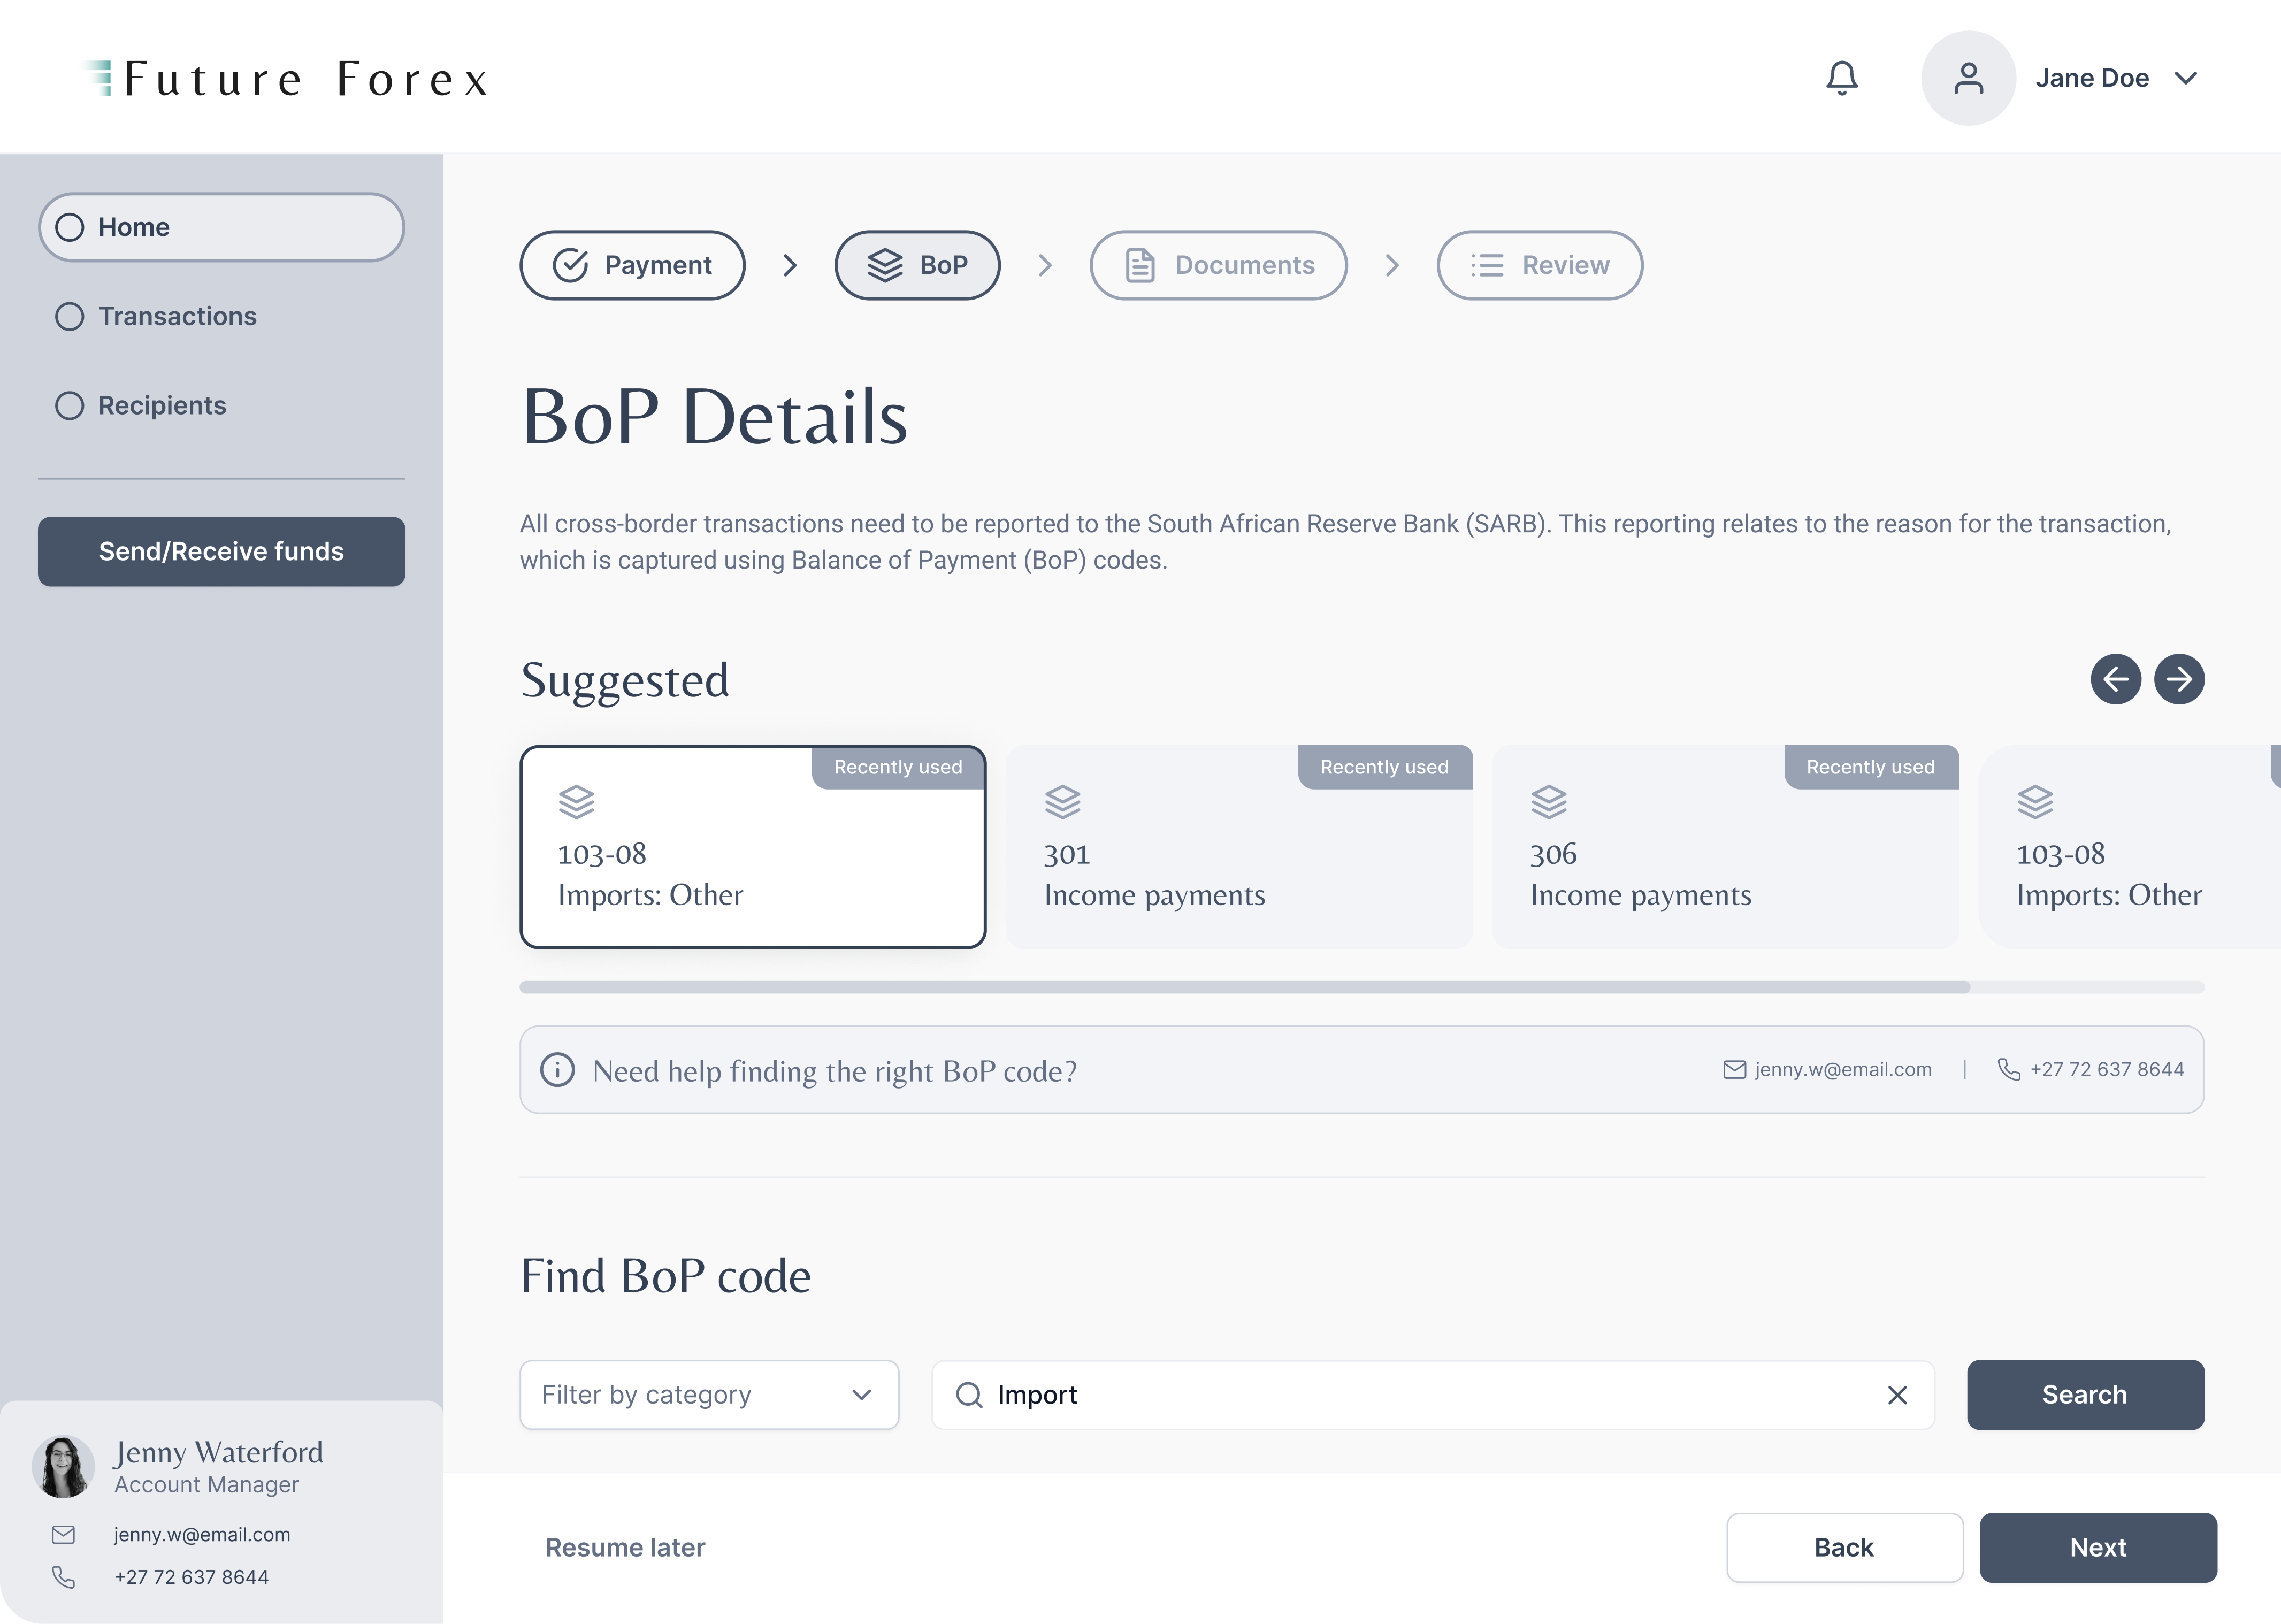Click the user avatar icon
The width and height of the screenshot is (2281, 1624).
[1967, 78]
